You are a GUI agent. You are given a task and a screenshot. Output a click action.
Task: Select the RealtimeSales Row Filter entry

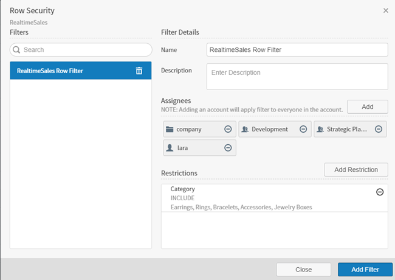67,71
